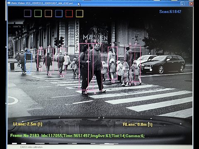Image resolution: width=199 pixels, height=149 pixels.
Task: Minimize the Main Video window
Action: (182, 4)
